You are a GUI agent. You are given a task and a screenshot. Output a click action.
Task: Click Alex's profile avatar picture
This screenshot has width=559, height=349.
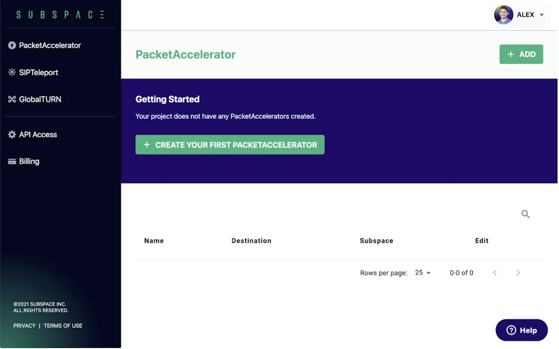pyautogui.click(x=503, y=15)
